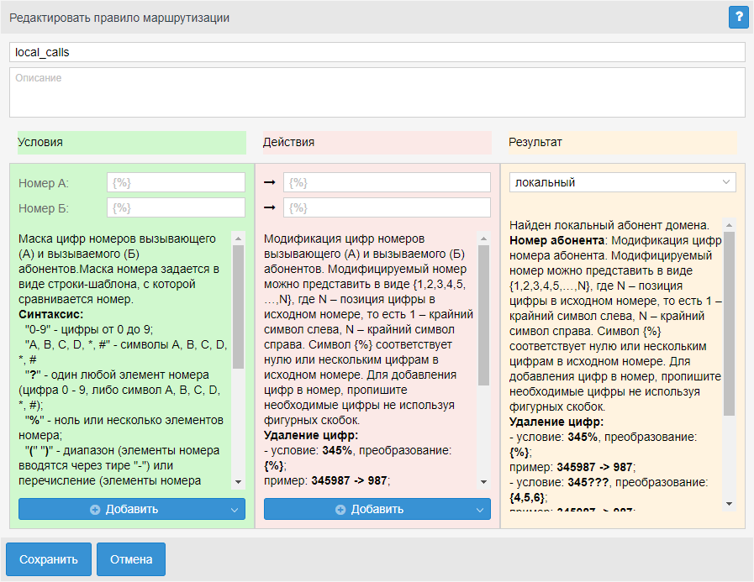Select the Условия section header

tap(132, 142)
